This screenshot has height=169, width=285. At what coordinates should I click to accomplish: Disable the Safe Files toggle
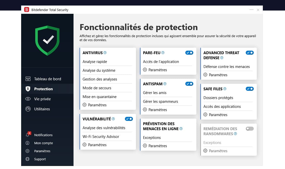[x=250, y=89]
